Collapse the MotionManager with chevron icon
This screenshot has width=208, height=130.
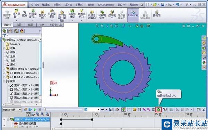[203, 110]
